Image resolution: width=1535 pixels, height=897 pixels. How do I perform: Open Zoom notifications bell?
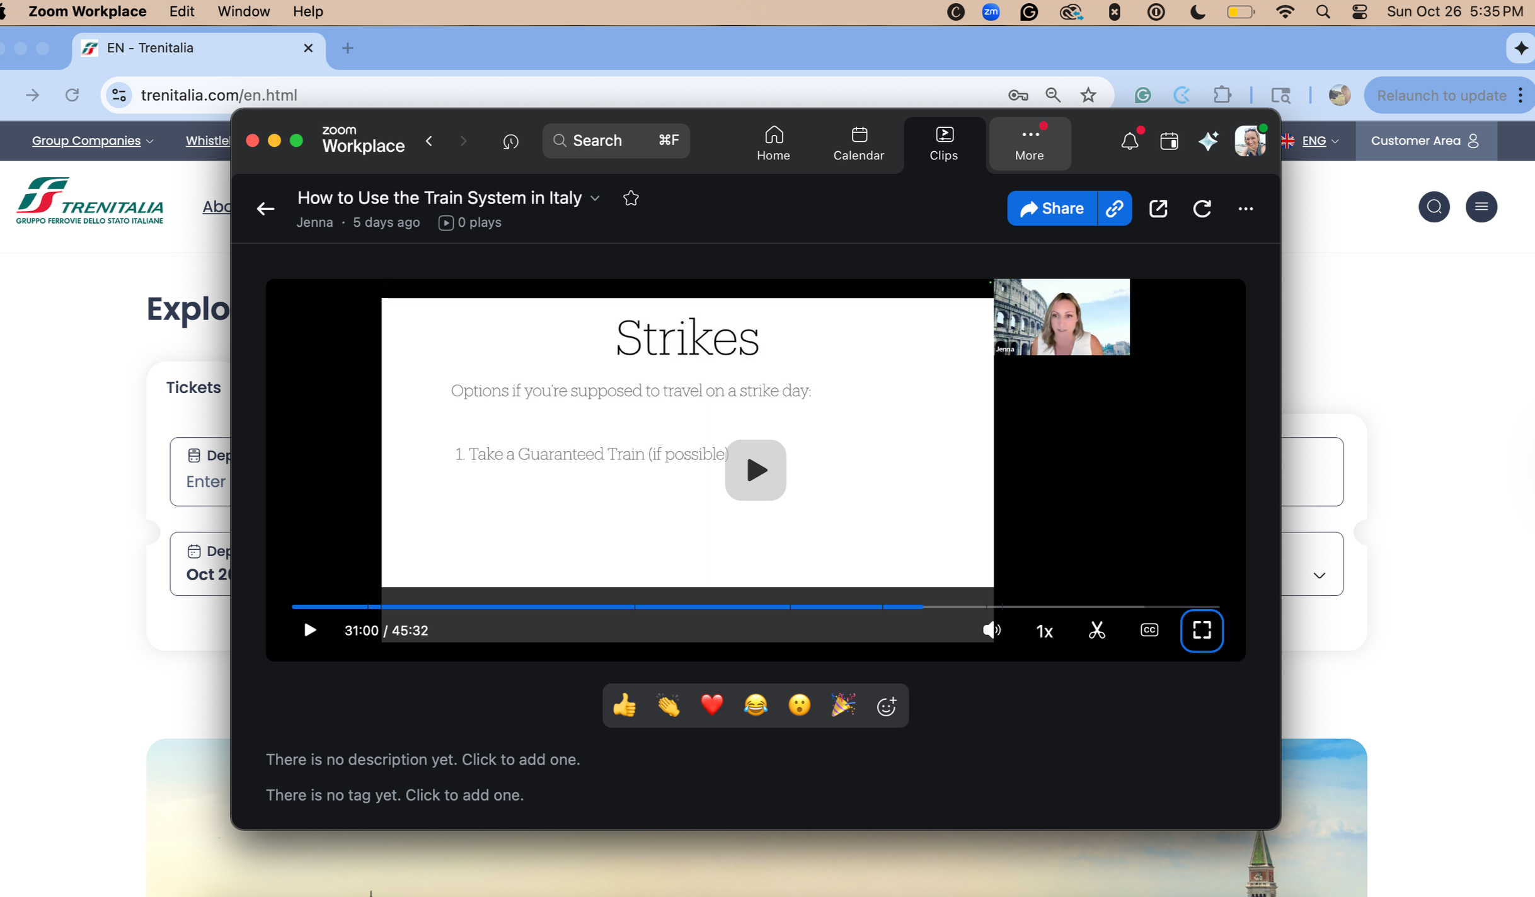coord(1129,141)
